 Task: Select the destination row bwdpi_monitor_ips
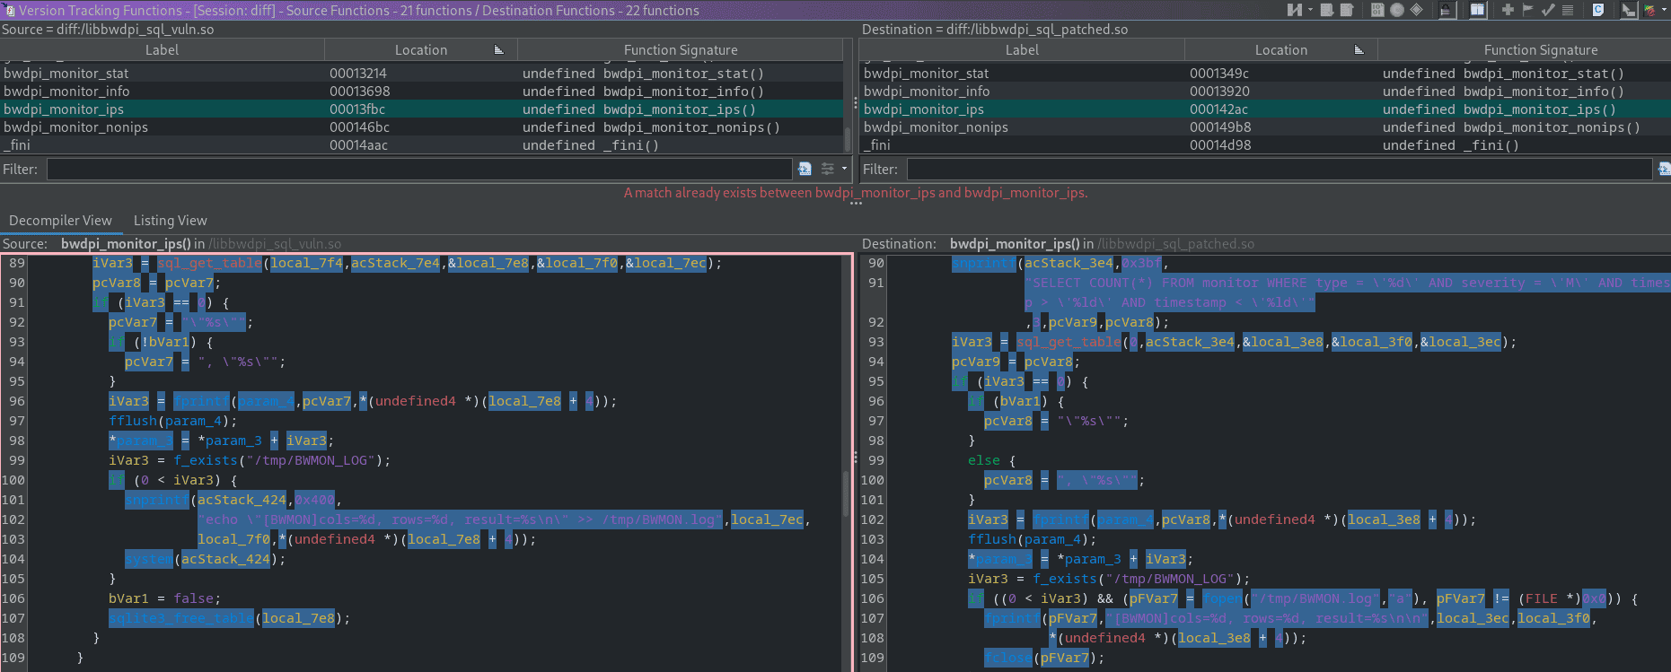1265,109
